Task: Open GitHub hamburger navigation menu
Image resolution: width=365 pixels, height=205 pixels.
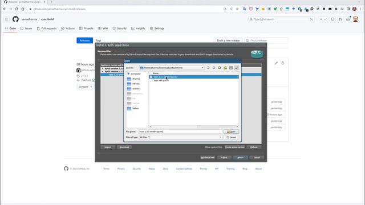Action: pos(6,19)
